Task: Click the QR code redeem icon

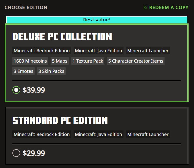Action: [x=146, y=7]
